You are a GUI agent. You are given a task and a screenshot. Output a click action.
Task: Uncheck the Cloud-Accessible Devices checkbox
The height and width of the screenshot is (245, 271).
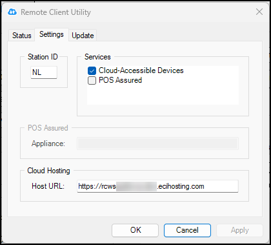[x=92, y=70]
